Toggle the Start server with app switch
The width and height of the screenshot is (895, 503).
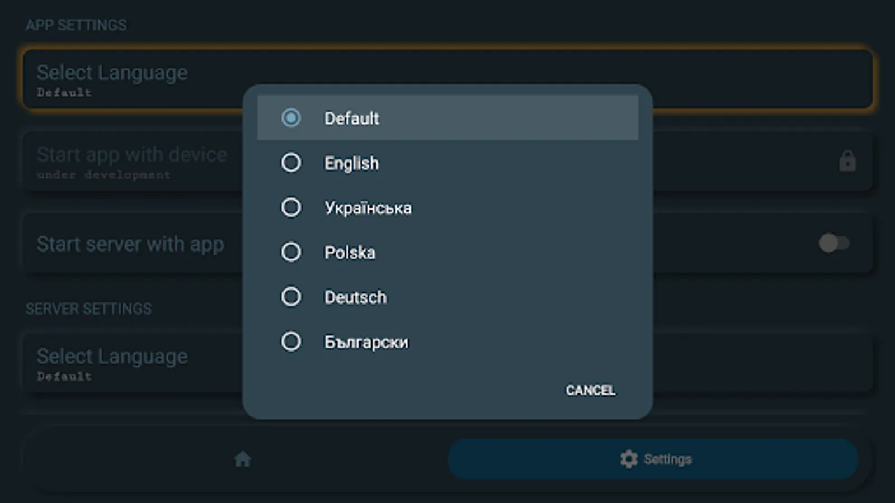[833, 243]
